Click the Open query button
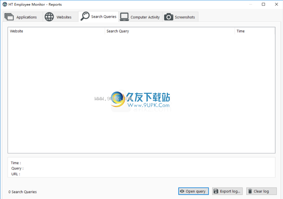This screenshot has height=199, width=283. [194, 191]
